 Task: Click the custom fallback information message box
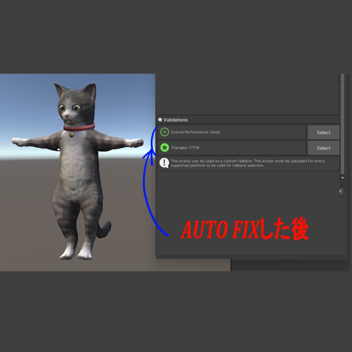247,163
